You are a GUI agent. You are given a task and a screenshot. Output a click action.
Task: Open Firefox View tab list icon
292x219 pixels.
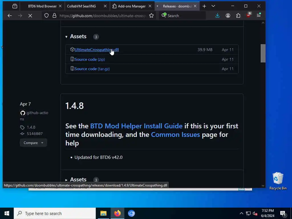click(x=15, y=6)
